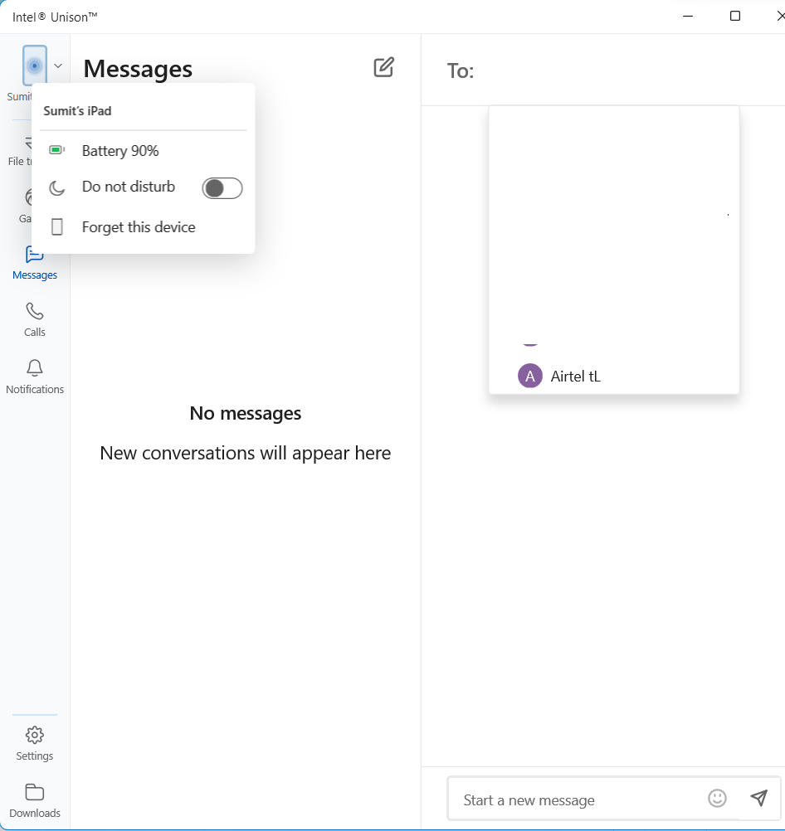
Task: Maximize the Intel Unison window
Action: 735,17
